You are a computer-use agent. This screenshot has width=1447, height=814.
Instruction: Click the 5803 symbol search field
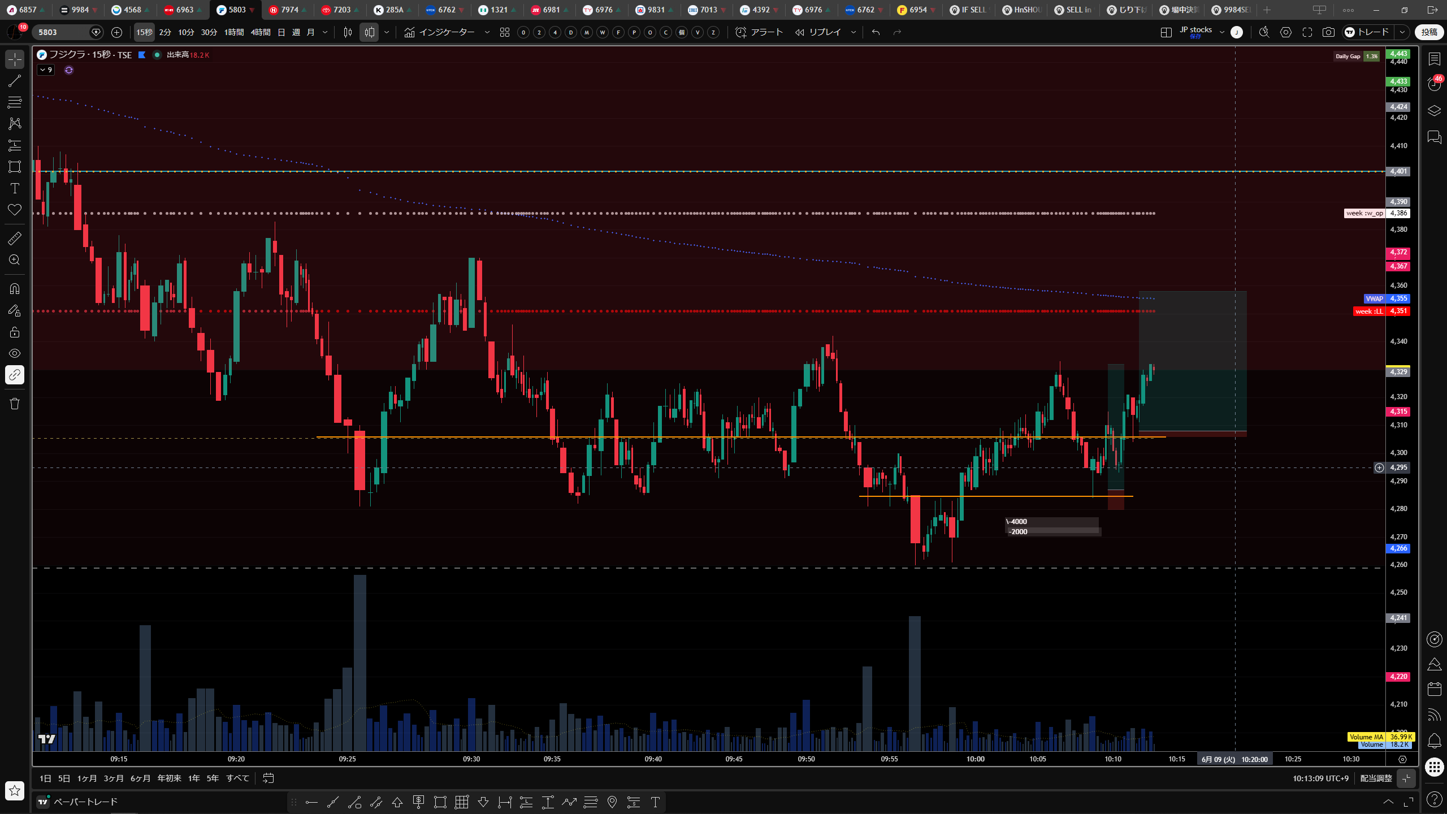[x=62, y=32]
